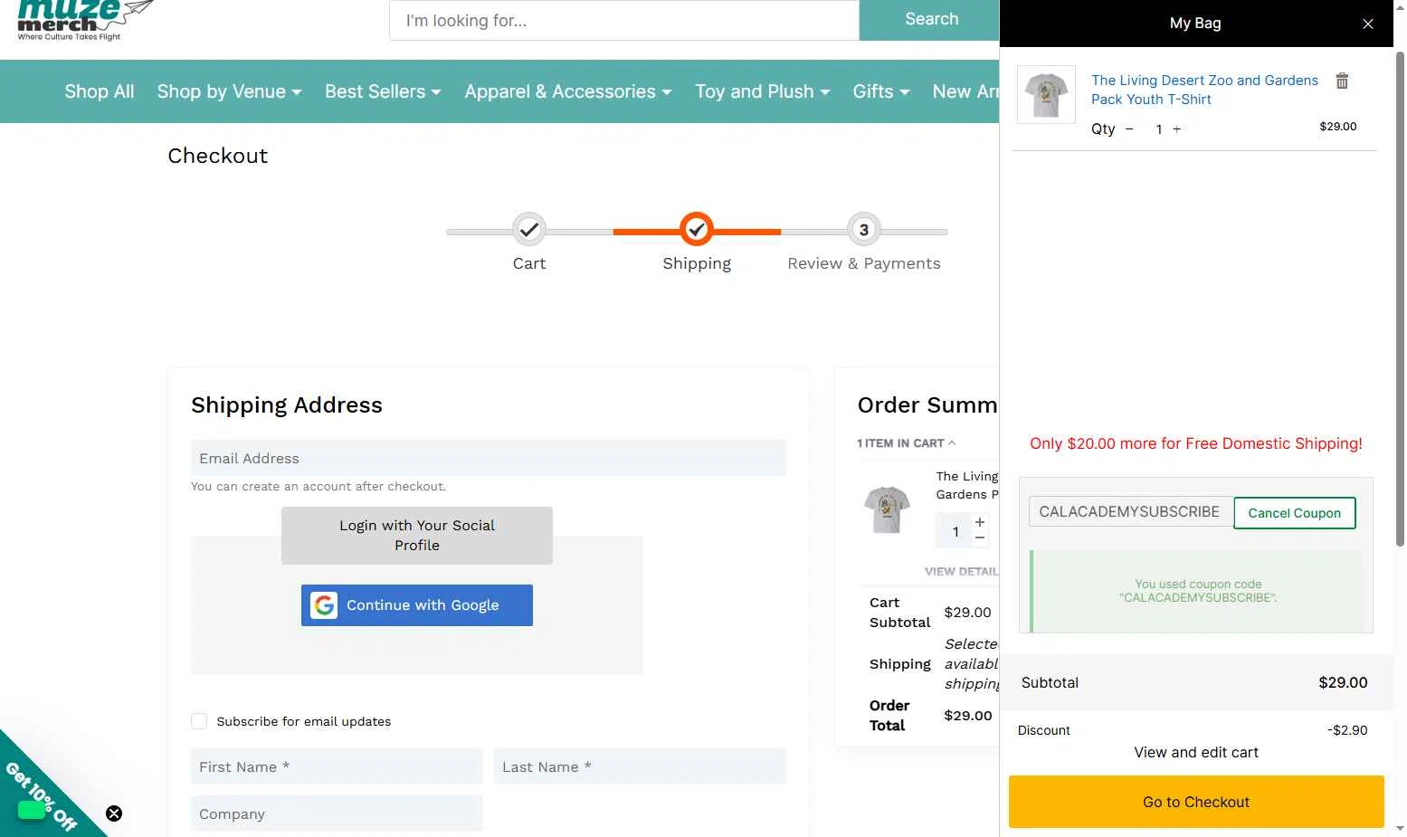Expand the Apparel & Accessories dropdown

pos(568,91)
